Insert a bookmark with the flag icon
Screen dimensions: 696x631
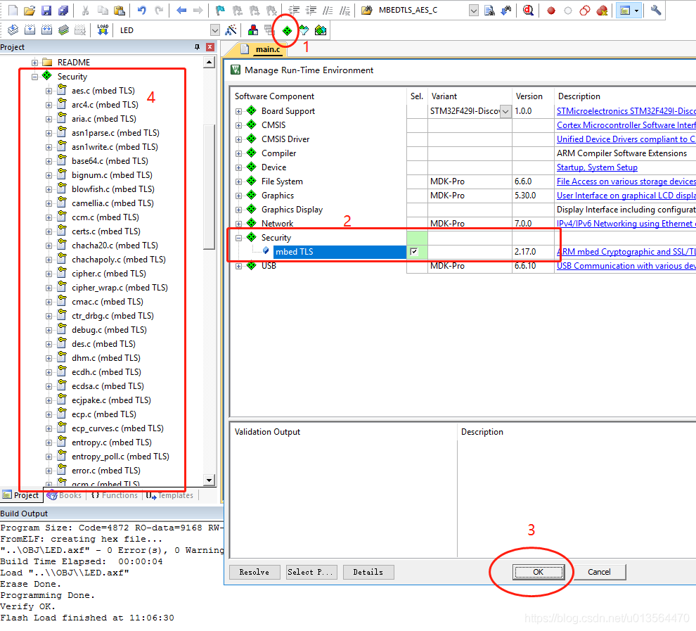[x=220, y=11]
